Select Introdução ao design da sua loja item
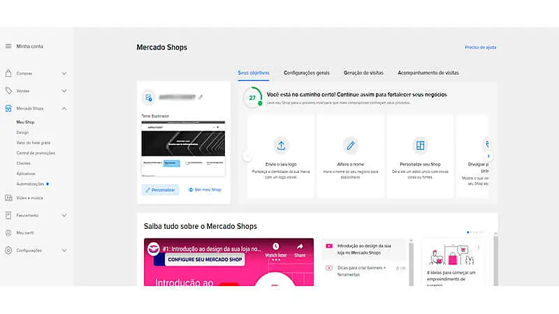Viewport: 559px width, 314px height. pos(364,249)
